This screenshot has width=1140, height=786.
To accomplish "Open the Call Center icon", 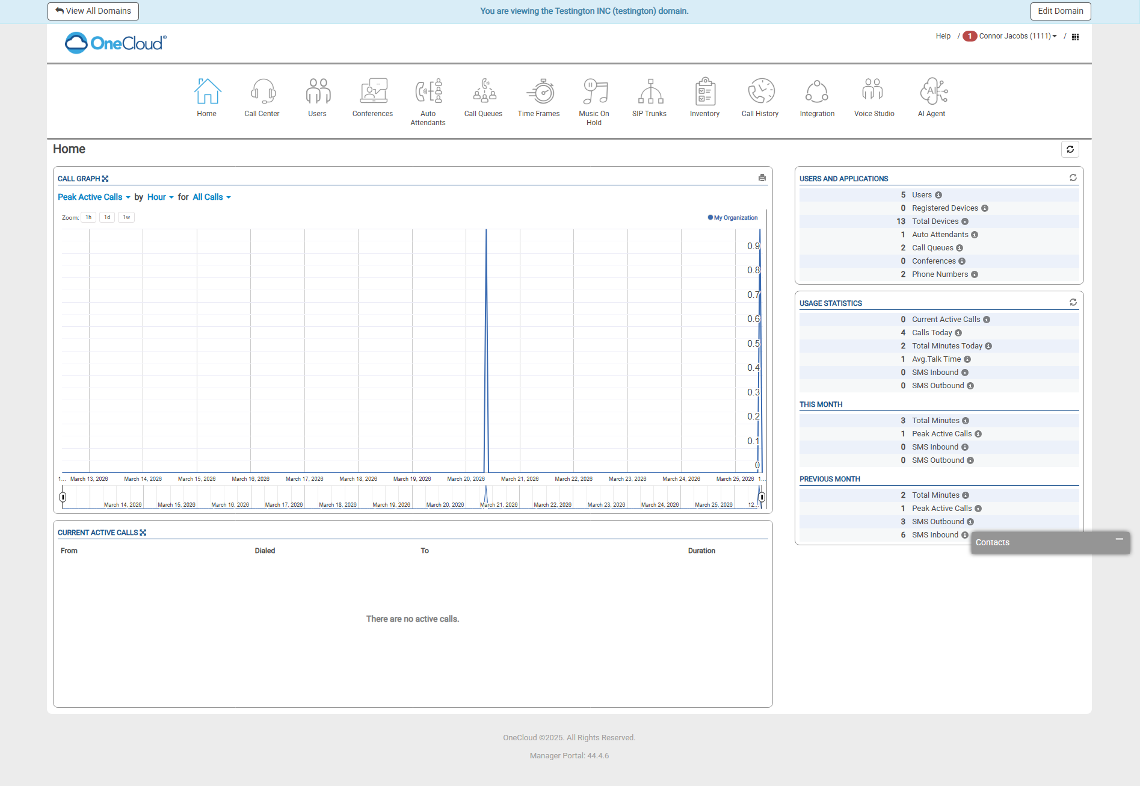I will (x=262, y=97).
